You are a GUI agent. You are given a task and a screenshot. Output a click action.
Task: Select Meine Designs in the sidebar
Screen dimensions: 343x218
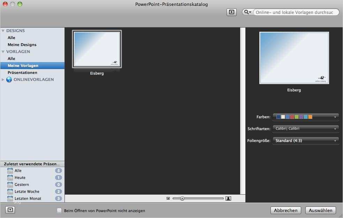tap(22, 45)
